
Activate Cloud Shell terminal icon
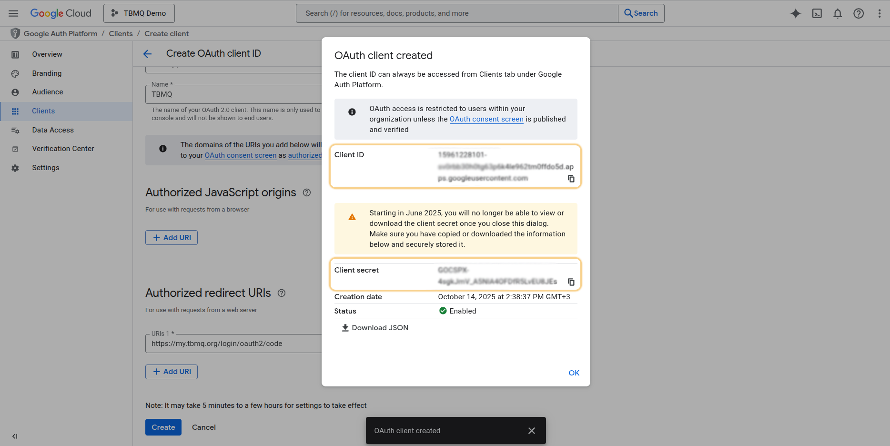(817, 13)
